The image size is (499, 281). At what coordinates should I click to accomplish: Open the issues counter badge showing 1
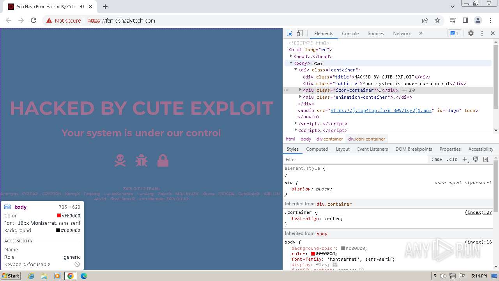(455, 34)
